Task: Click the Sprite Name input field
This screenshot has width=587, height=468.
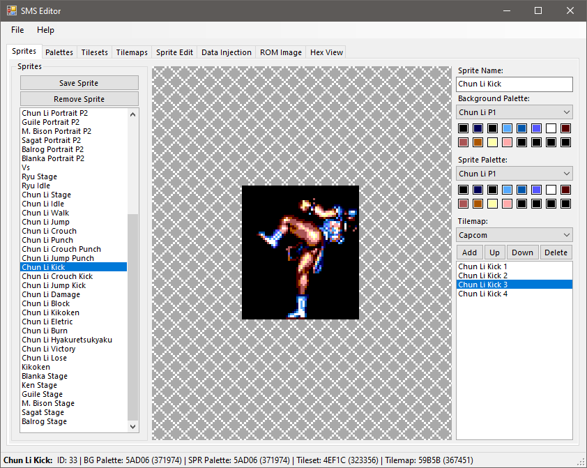Action: pyautogui.click(x=514, y=84)
